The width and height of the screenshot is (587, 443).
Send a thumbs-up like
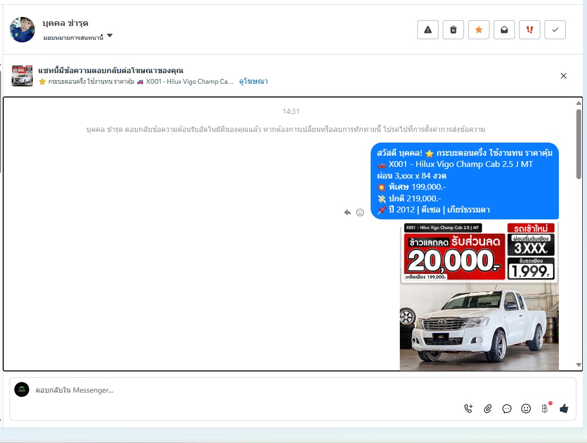coord(564,409)
